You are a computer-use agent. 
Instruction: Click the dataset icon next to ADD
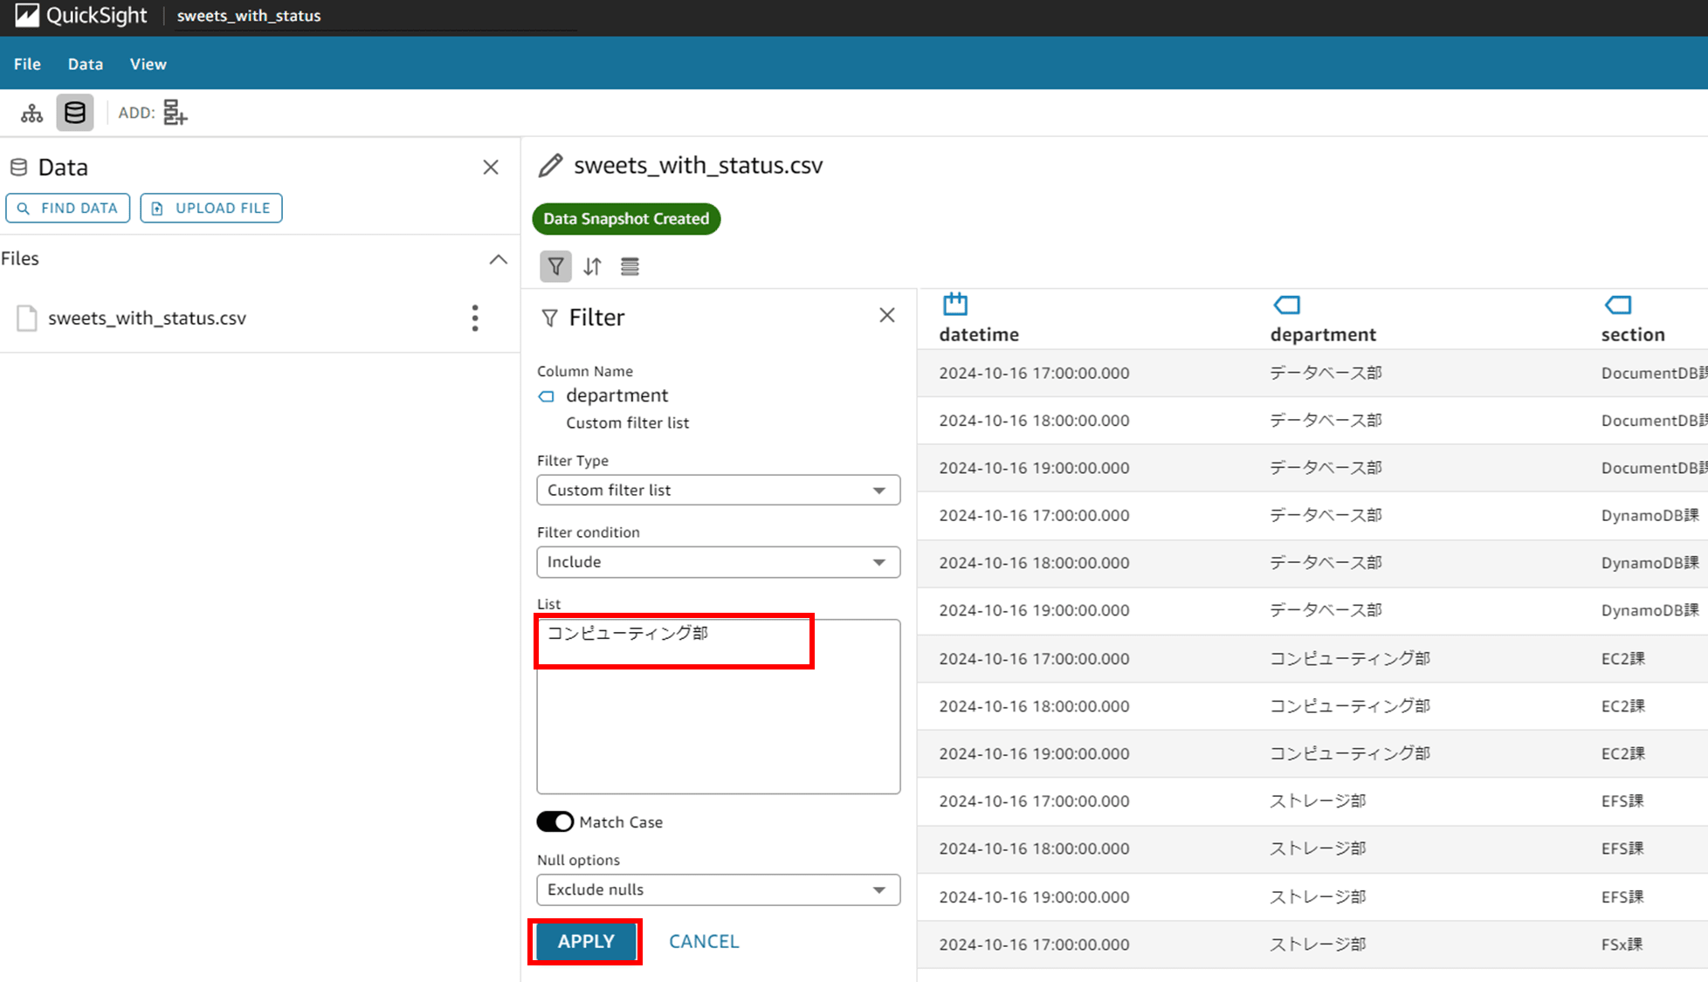click(x=175, y=113)
